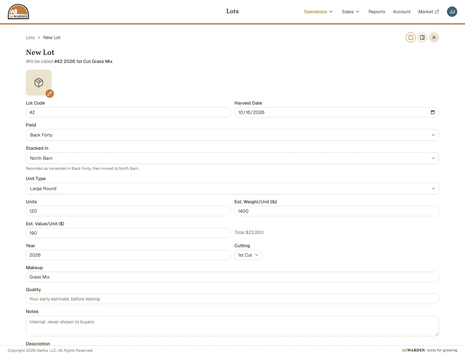This screenshot has height=355, width=465.
Task: Click the Makeup input containing Grass Mix
Action: (232, 277)
